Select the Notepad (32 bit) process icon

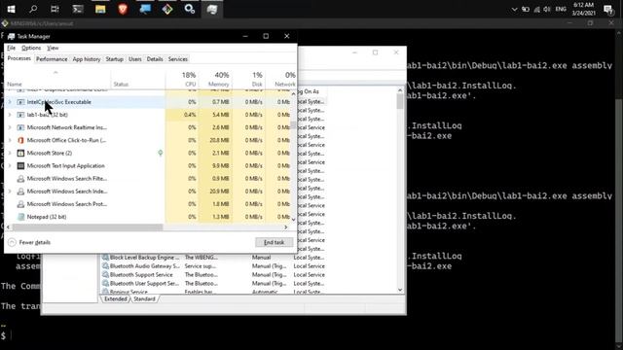pos(20,217)
